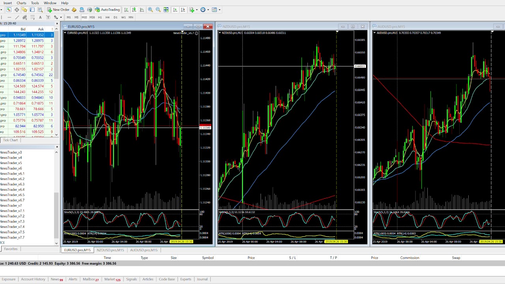
Task: Expand the arrows tool dropdown arrow
Action: 61,17
